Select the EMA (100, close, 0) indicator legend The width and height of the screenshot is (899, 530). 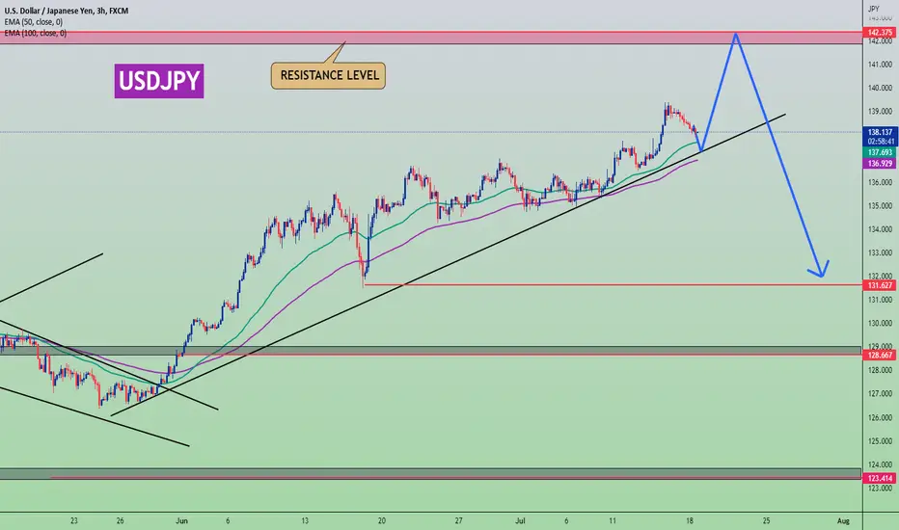click(35, 33)
